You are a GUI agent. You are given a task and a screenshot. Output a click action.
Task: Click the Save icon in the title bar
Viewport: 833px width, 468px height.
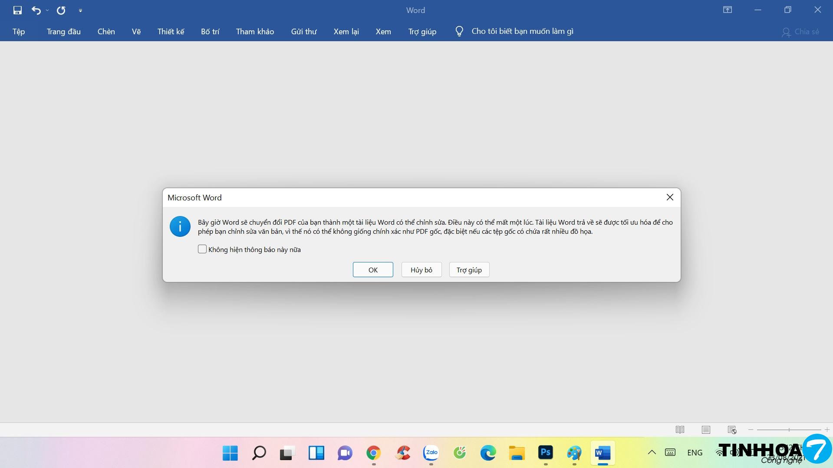click(x=17, y=10)
